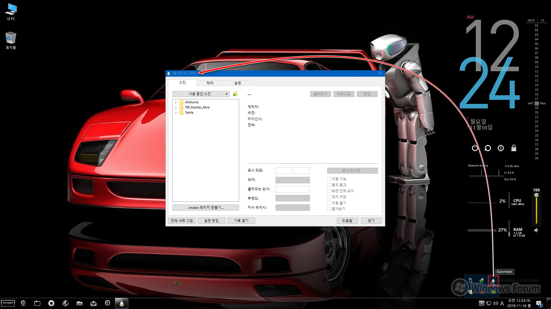Expand the Santa skin folder

(x=176, y=113)
